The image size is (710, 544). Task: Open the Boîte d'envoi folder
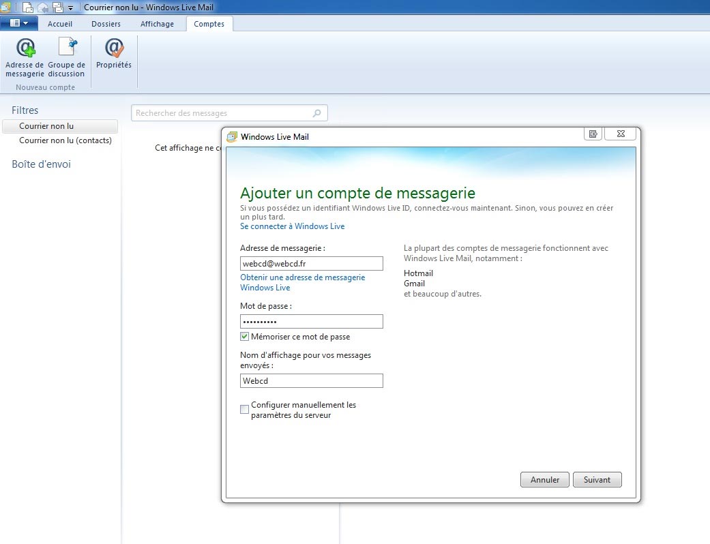41,164
